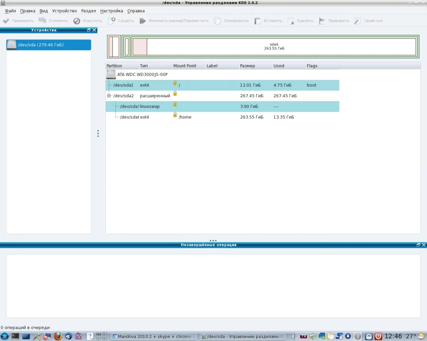Expand hidden system tray icons arrow
This screenshot has width=427, height=341.
[x=293, y=336]
